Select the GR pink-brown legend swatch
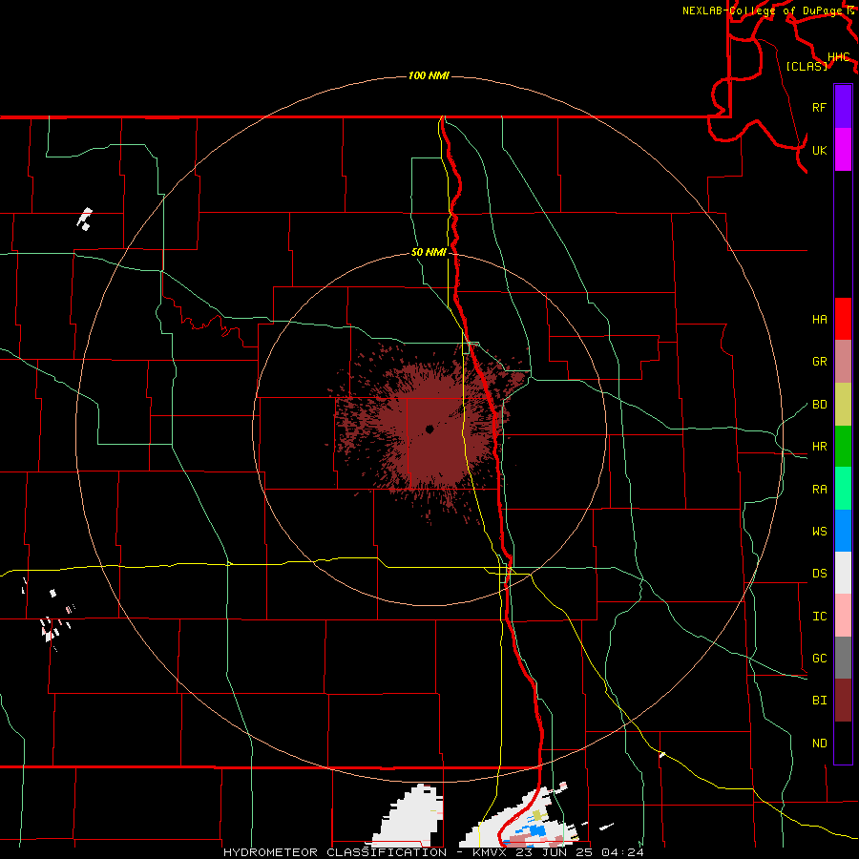The height and width of the screenshot is (859, 859). (843, 361)
